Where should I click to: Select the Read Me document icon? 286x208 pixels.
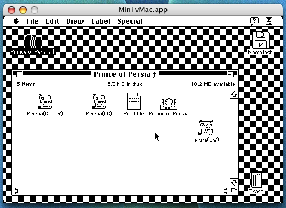click(x=134, y=101)
